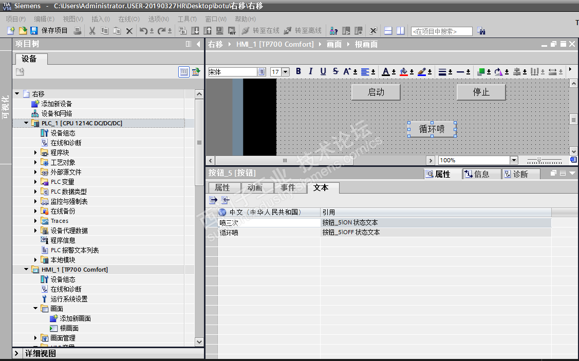Toggle bold text formatting

point(298,71)
